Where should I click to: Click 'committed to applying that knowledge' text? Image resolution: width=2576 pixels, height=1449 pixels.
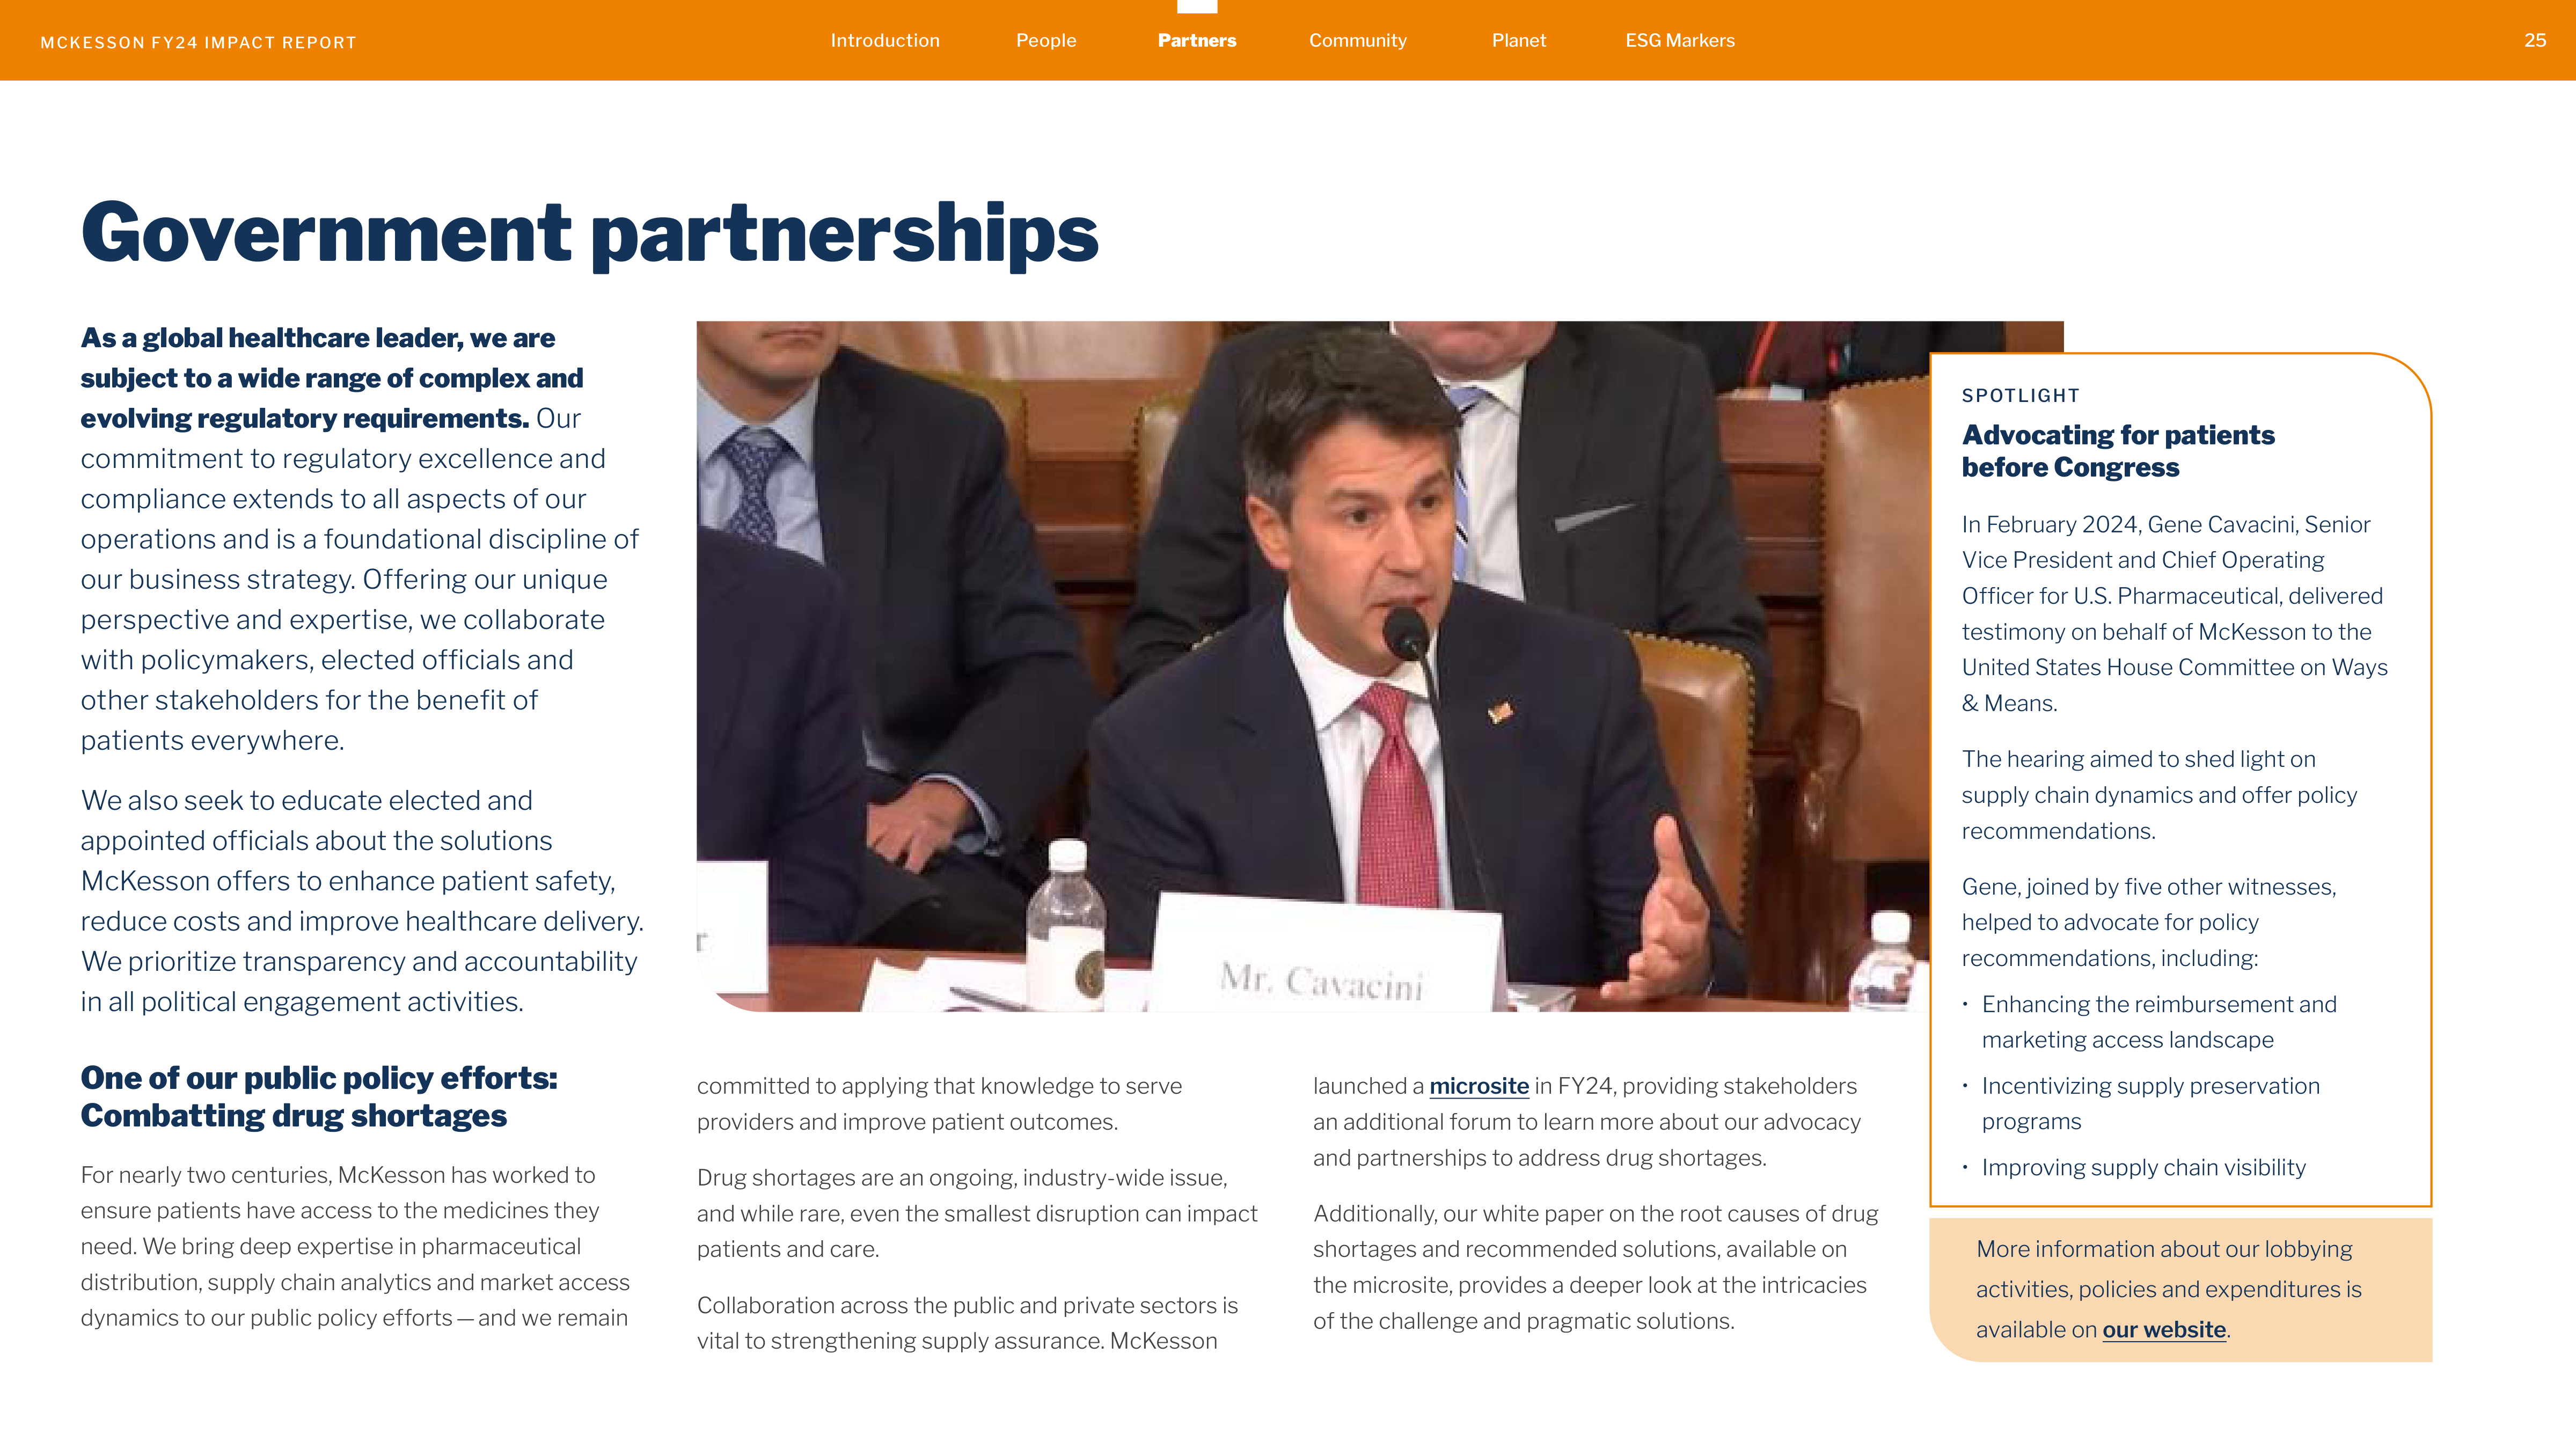tap(939, 1104)
